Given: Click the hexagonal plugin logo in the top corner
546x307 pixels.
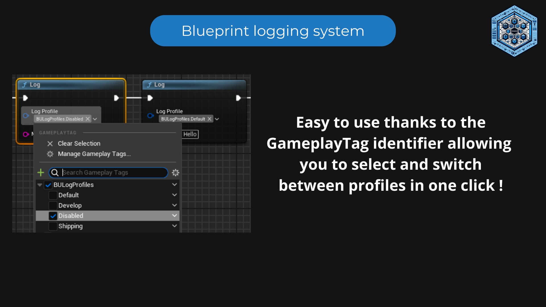Looking at the screenshot, I should click(514, 30).
